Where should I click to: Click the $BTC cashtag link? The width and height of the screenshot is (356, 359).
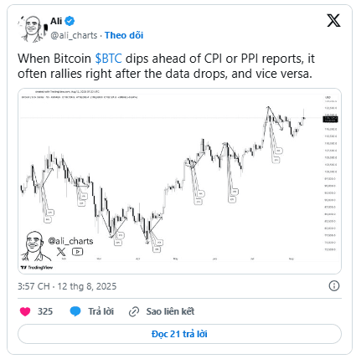coord(108,59)
